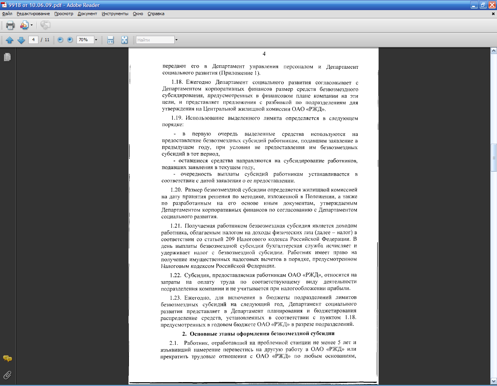Minimize the Adobe Reader window
Screen dimensions: 497x386
(474, 5)
